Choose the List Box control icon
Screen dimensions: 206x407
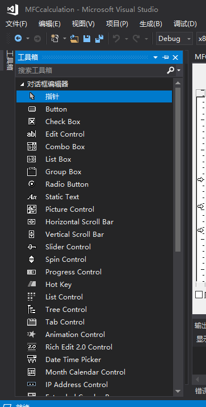32,159
